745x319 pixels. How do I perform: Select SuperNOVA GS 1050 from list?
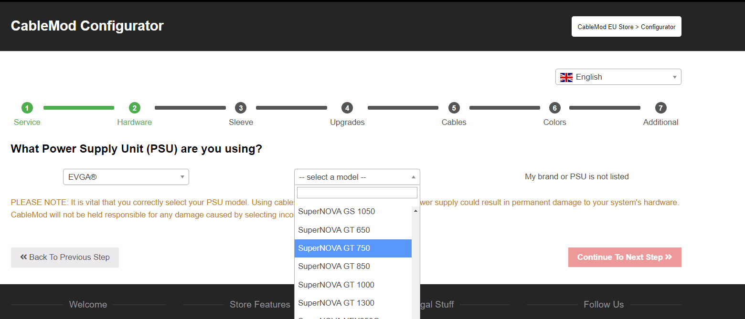(353, 211)
